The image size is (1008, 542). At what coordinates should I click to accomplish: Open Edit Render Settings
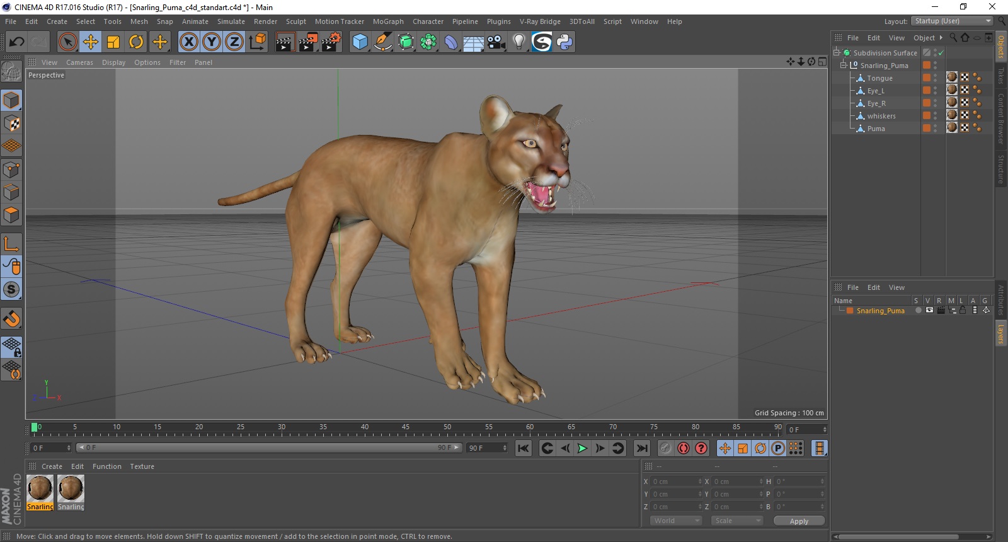pyautogui.click(x=331, y=42)
